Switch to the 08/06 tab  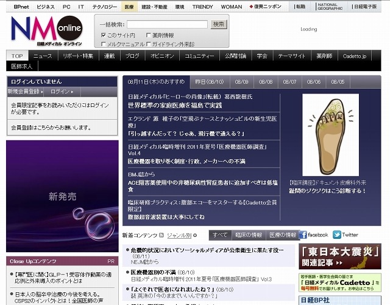pos(314,82)
